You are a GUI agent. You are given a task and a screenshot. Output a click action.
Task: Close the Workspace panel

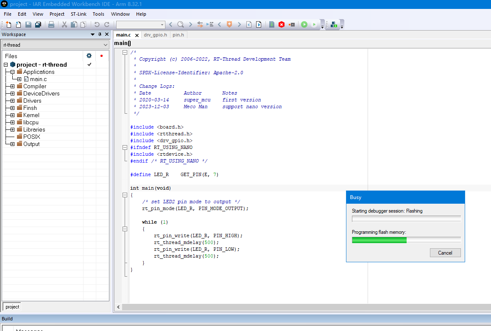pos(107,34)
